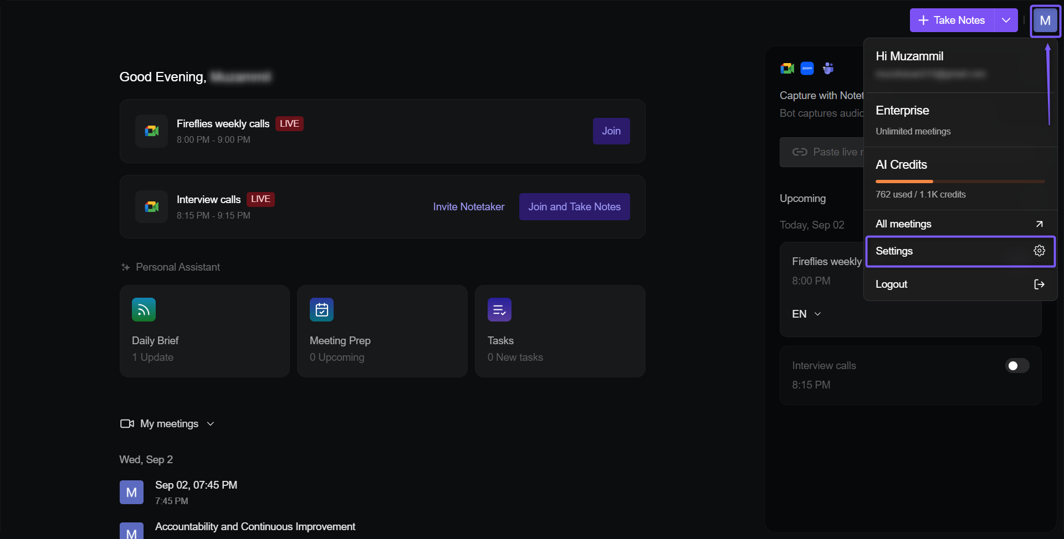The height and width of the screenshot is (539, 1064).
Task: Open the Meeting Prep calendar icon
Action: pos(321,310)
